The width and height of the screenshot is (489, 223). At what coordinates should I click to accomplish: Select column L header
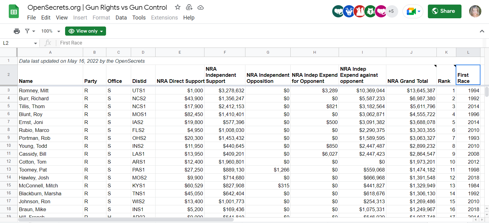click(468, 52)
